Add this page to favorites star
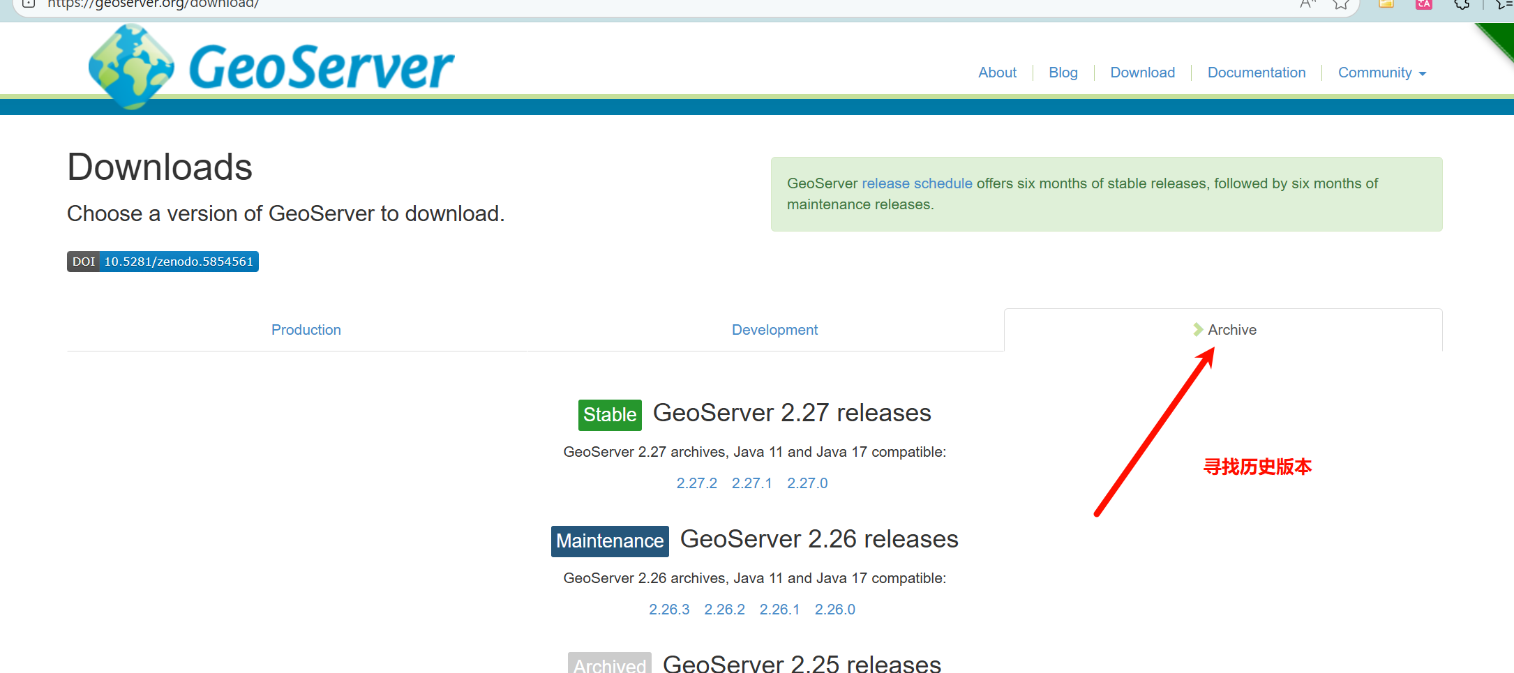The image size is (1514, 673). pos(1340,4)
